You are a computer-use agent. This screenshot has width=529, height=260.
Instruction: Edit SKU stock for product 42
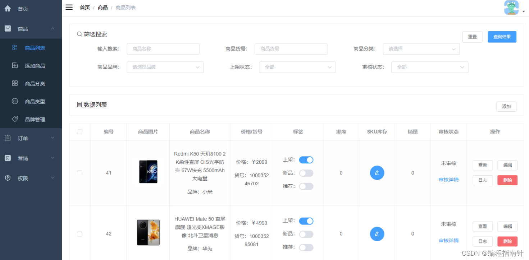click(377, 234)
